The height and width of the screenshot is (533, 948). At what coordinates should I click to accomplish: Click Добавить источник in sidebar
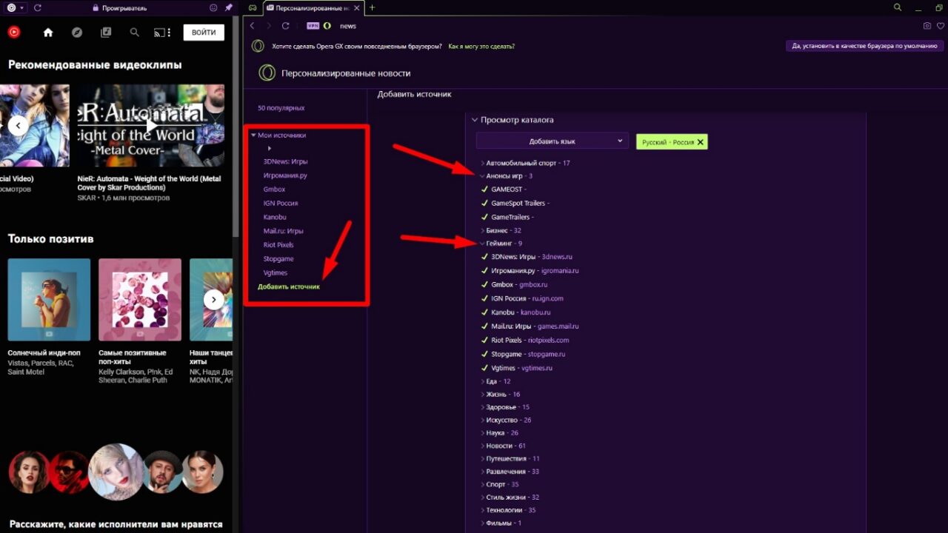[x=289, y=286]
